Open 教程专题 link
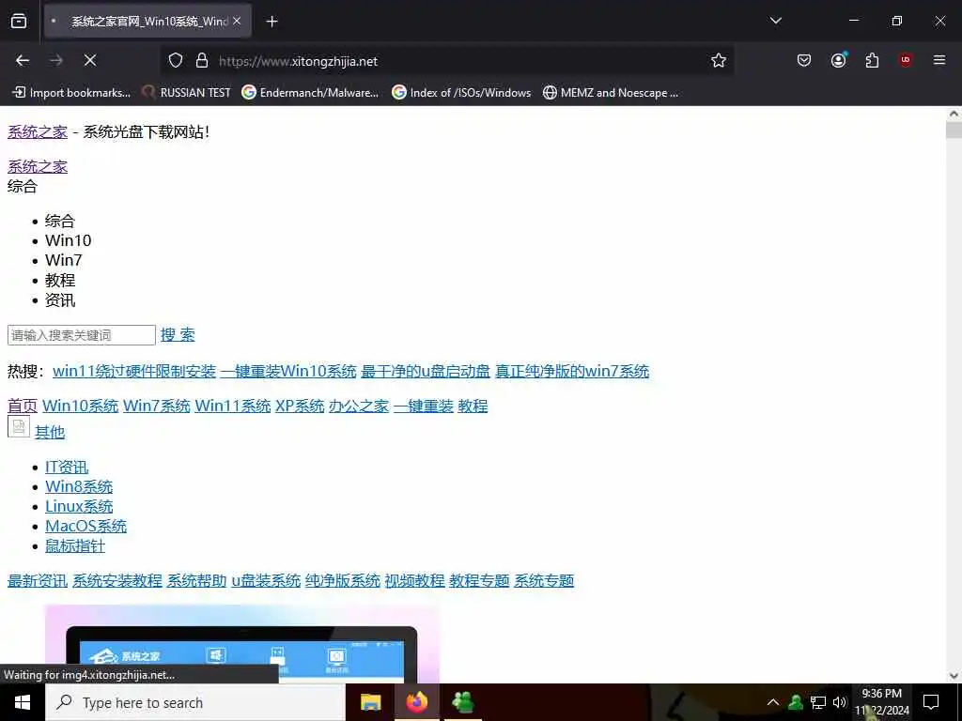962x721 pixels. click(x=479, y=580)
